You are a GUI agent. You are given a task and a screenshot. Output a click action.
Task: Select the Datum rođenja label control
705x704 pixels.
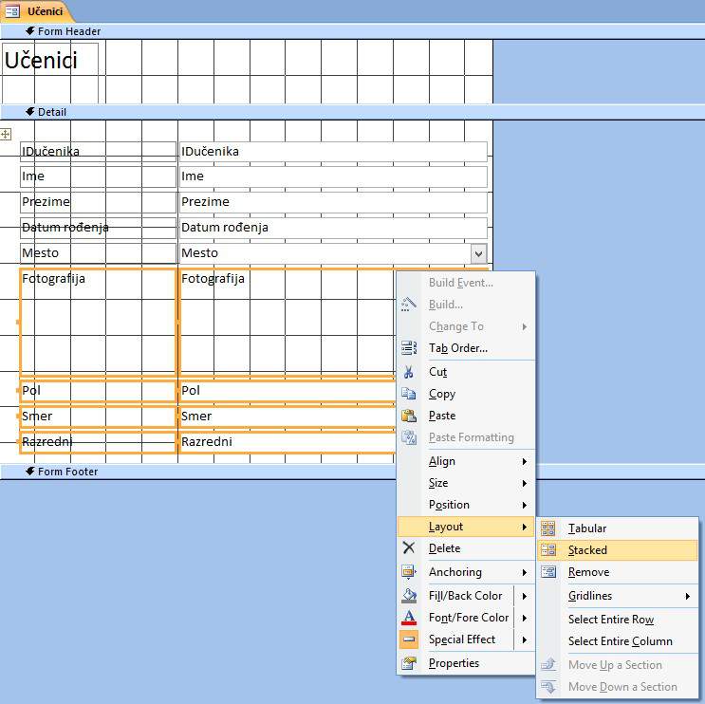(x=98, y=228)
